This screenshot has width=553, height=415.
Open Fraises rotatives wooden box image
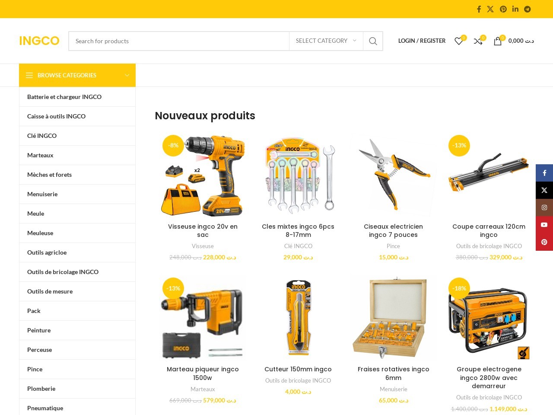click(x=394, y=318)
